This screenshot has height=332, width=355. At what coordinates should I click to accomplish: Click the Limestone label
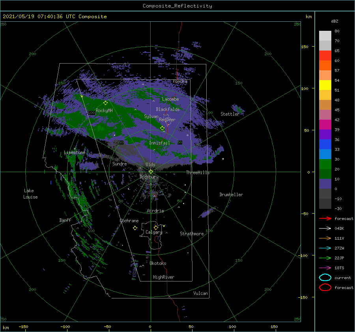[x=75, y=152]
